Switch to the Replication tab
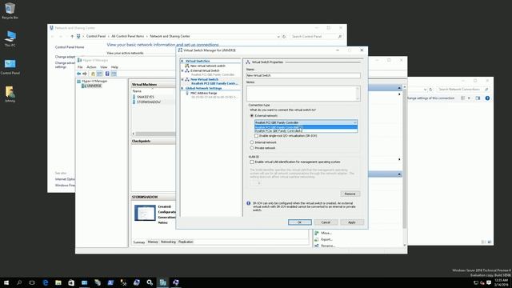Image resolution: width=512 pixels, height=288 pixels. pyautogui.click(x=186, y=242)
